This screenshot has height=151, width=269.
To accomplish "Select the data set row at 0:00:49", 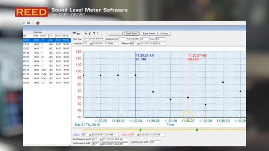I will pyautogui.click(x=47, y=78).
